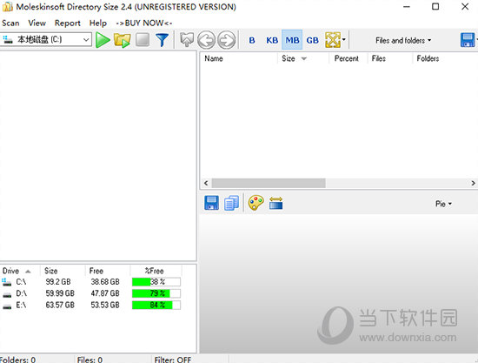Open chart colors palette icon
The height and width of the screenshot is (363, 478).
point(256,203)
